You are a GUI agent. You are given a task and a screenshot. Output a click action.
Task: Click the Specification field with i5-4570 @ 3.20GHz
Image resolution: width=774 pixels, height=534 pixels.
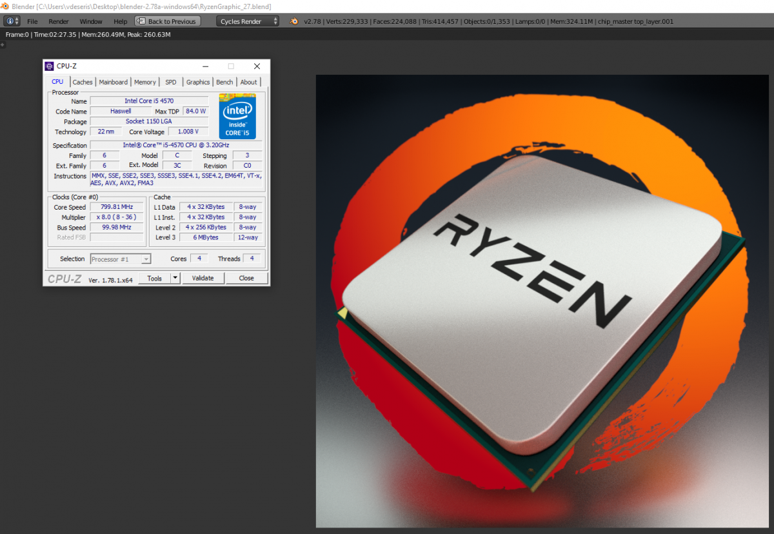click(x=176, y=145)
